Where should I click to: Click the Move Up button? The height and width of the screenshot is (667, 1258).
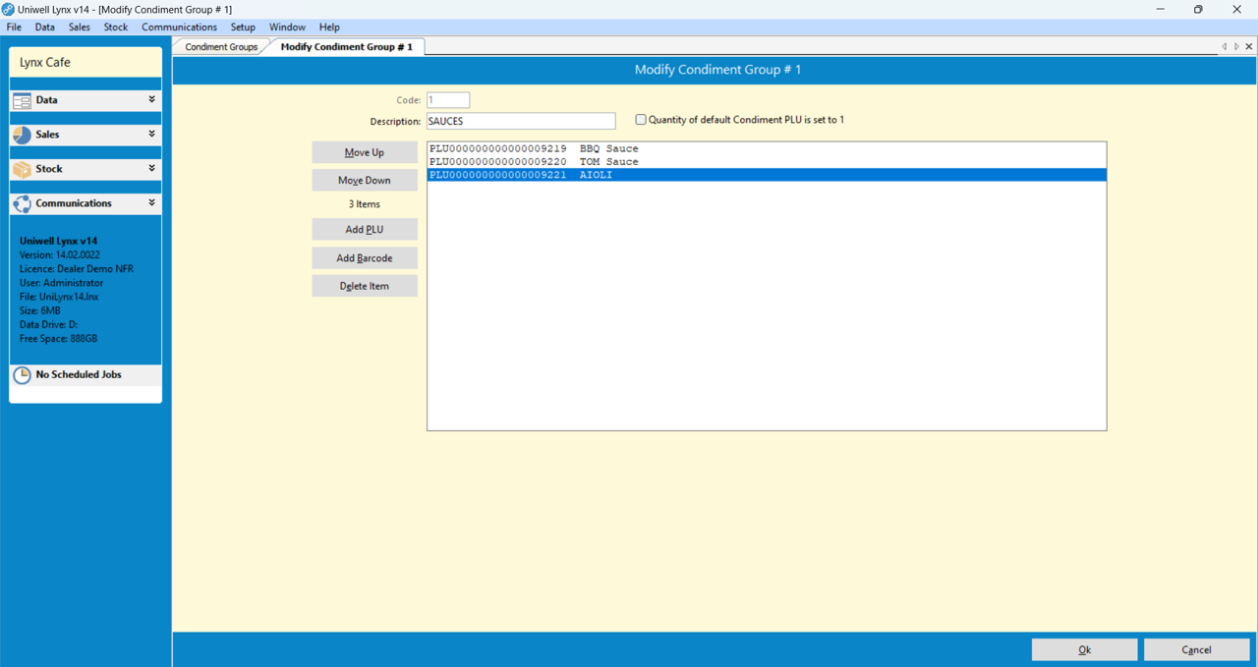click(365, 152)
